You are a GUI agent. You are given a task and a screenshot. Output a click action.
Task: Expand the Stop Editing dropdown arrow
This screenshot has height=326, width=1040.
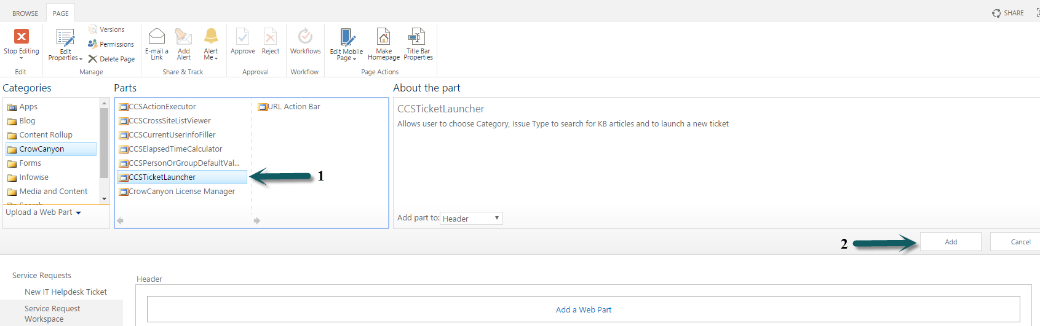point(21,58)
